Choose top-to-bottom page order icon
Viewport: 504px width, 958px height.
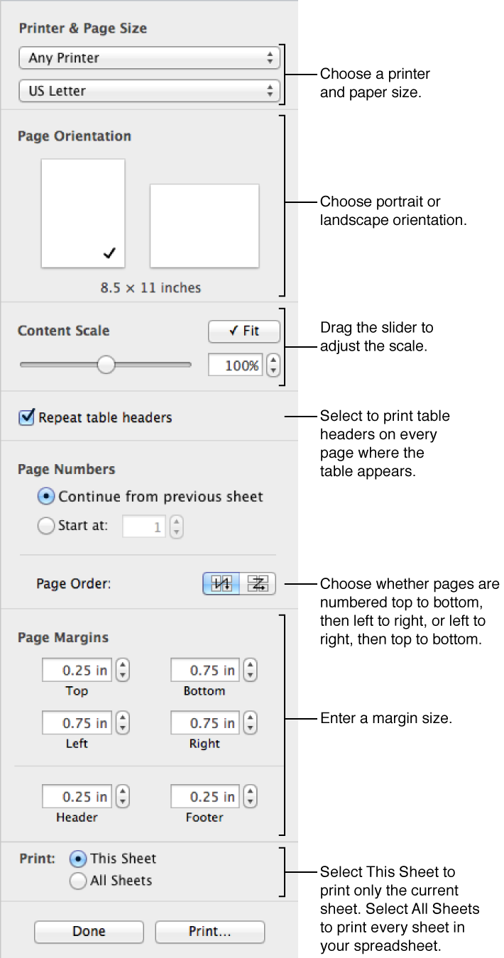[221, 583]
